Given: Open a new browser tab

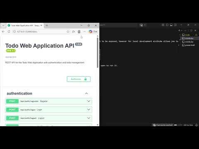Looking at the screenshot, I should pos(47,25).
